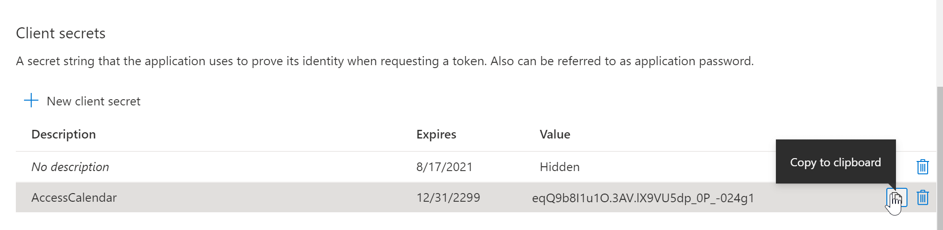
Task: Click the plus icon for new secret
Action: coord(31,101)
